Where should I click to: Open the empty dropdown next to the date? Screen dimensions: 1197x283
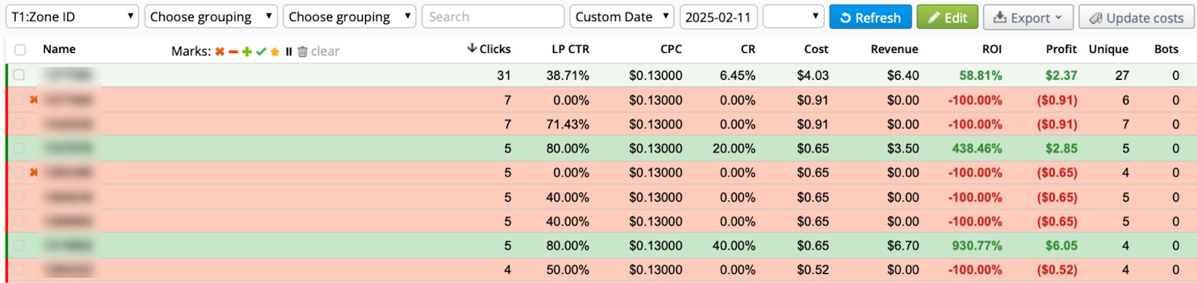pyautogui.click(x=793, y=16)
